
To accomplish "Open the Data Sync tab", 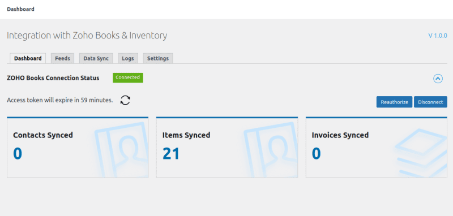I will point(96,58).
